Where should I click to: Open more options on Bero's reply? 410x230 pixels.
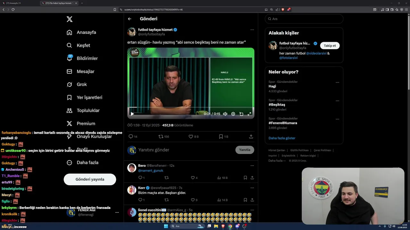252,166
